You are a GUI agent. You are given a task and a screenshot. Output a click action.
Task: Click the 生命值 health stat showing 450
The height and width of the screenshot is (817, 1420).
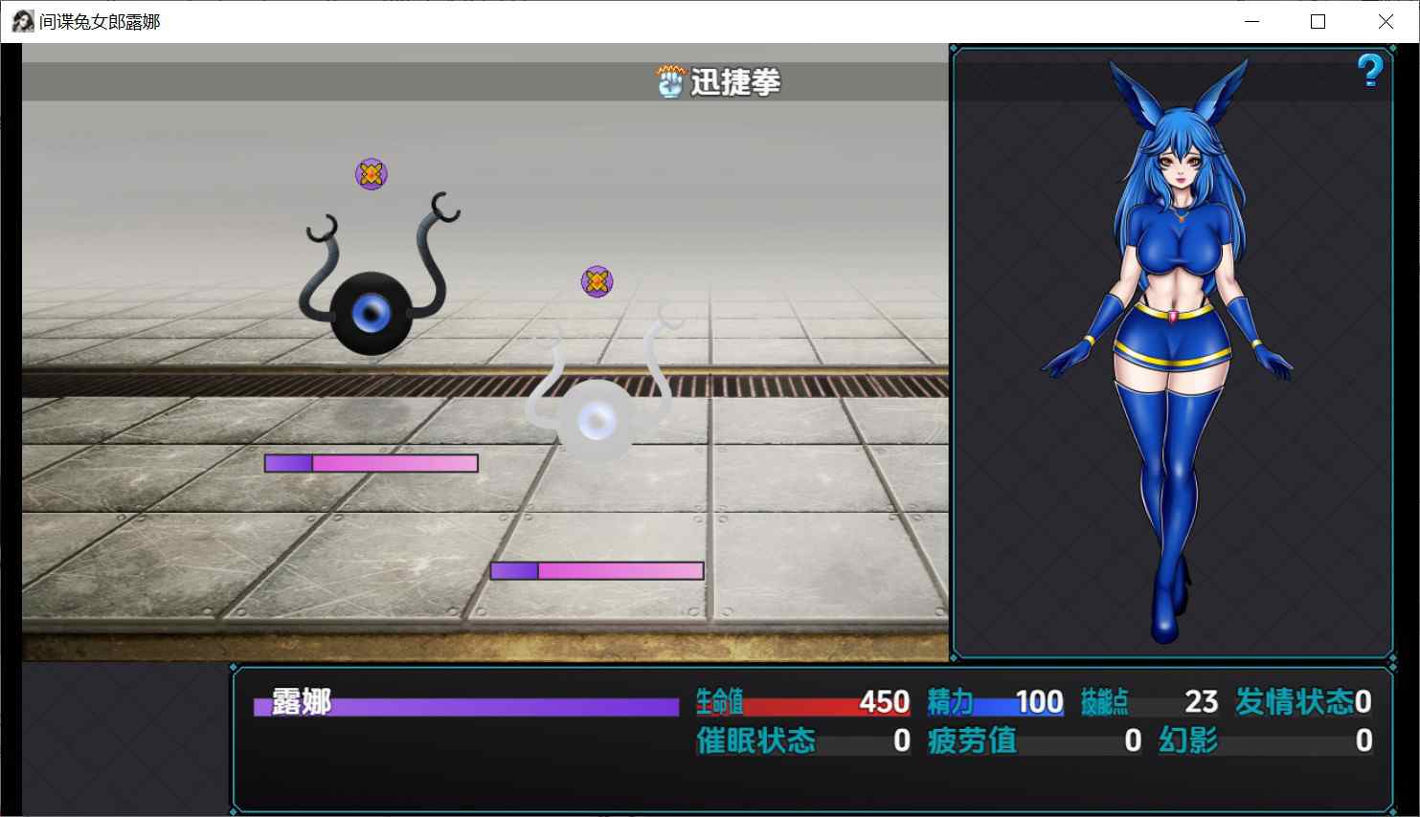tap(802, 703)
